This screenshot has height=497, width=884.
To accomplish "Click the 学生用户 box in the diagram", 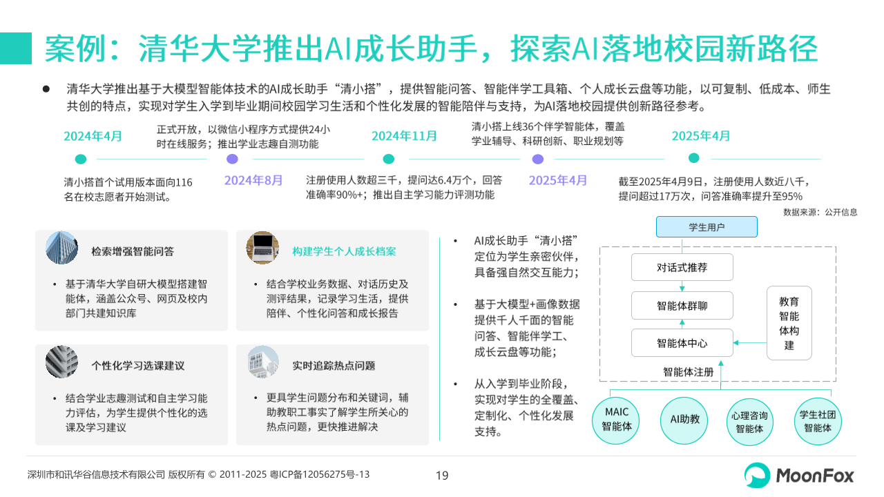I will [706, 226].
